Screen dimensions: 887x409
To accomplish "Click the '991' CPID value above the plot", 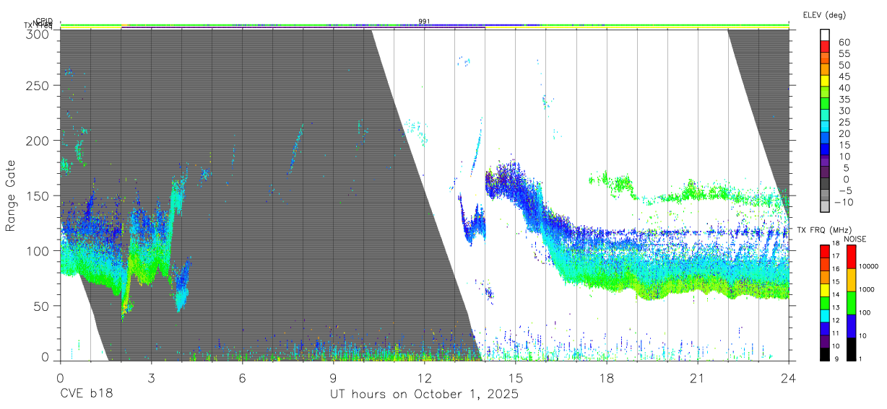I will (424, 21).
